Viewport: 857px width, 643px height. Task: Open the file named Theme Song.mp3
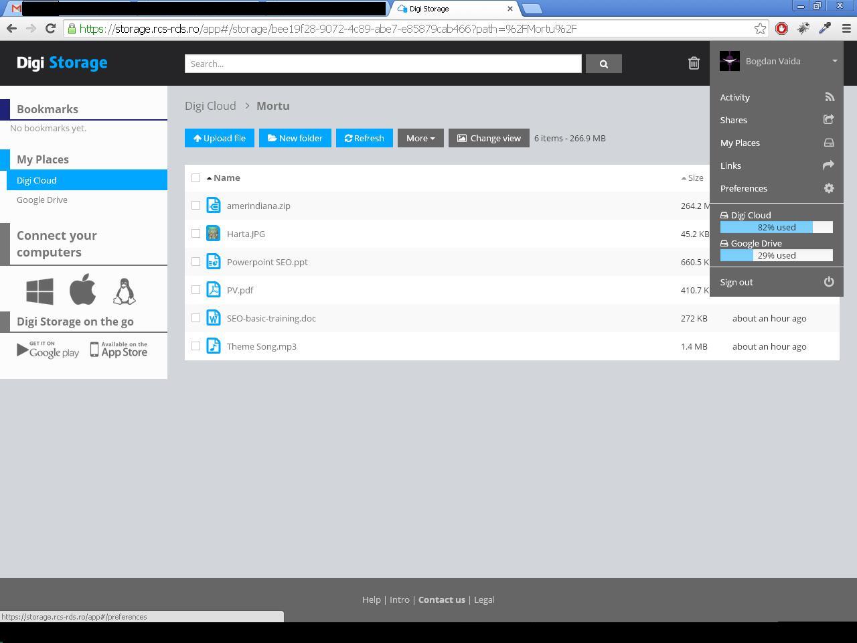pos(262,346)
